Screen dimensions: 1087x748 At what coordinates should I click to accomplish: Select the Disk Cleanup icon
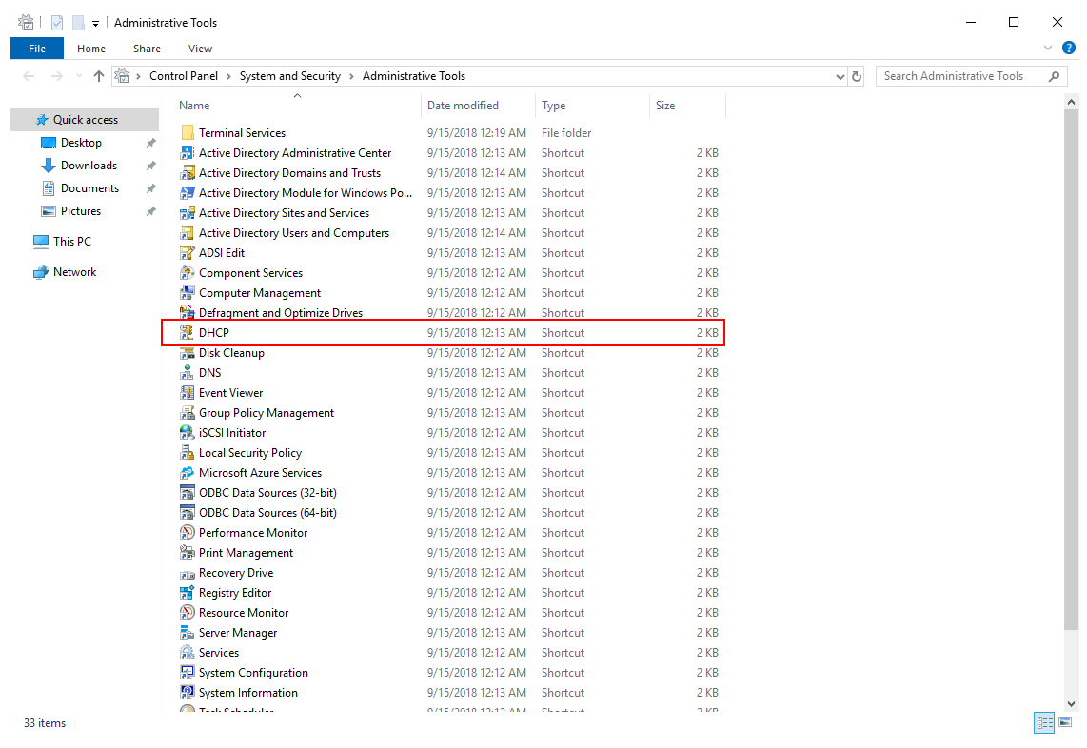click(x=187, y=354)
